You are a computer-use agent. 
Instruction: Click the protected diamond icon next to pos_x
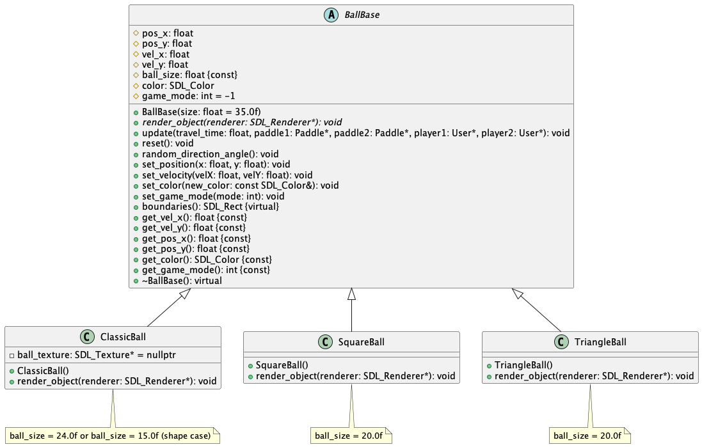(x=136, y=33)
